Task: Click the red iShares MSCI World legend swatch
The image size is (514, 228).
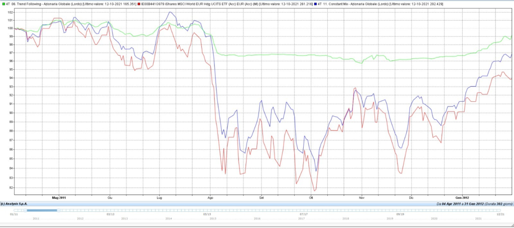Action: coord(139,5)
